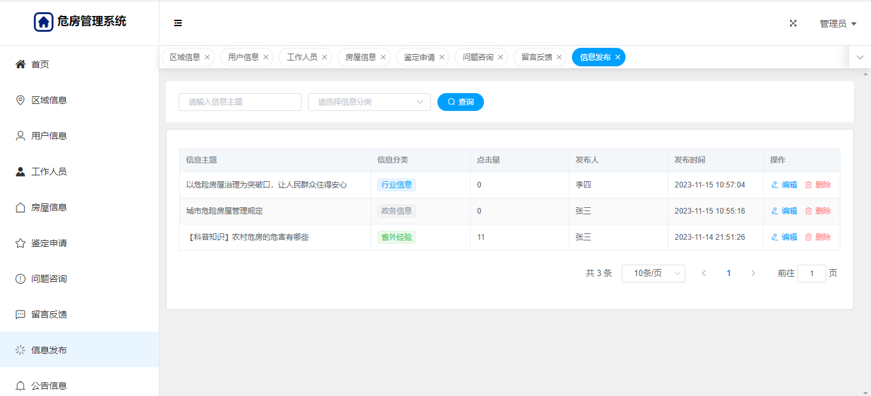Click the sidebar collapse hamburger icon
The height and width of the screenshot is (396, 871).
point(178,23)
